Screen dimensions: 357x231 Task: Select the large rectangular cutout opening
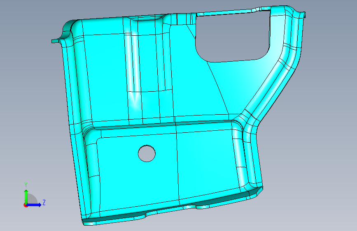233,37
